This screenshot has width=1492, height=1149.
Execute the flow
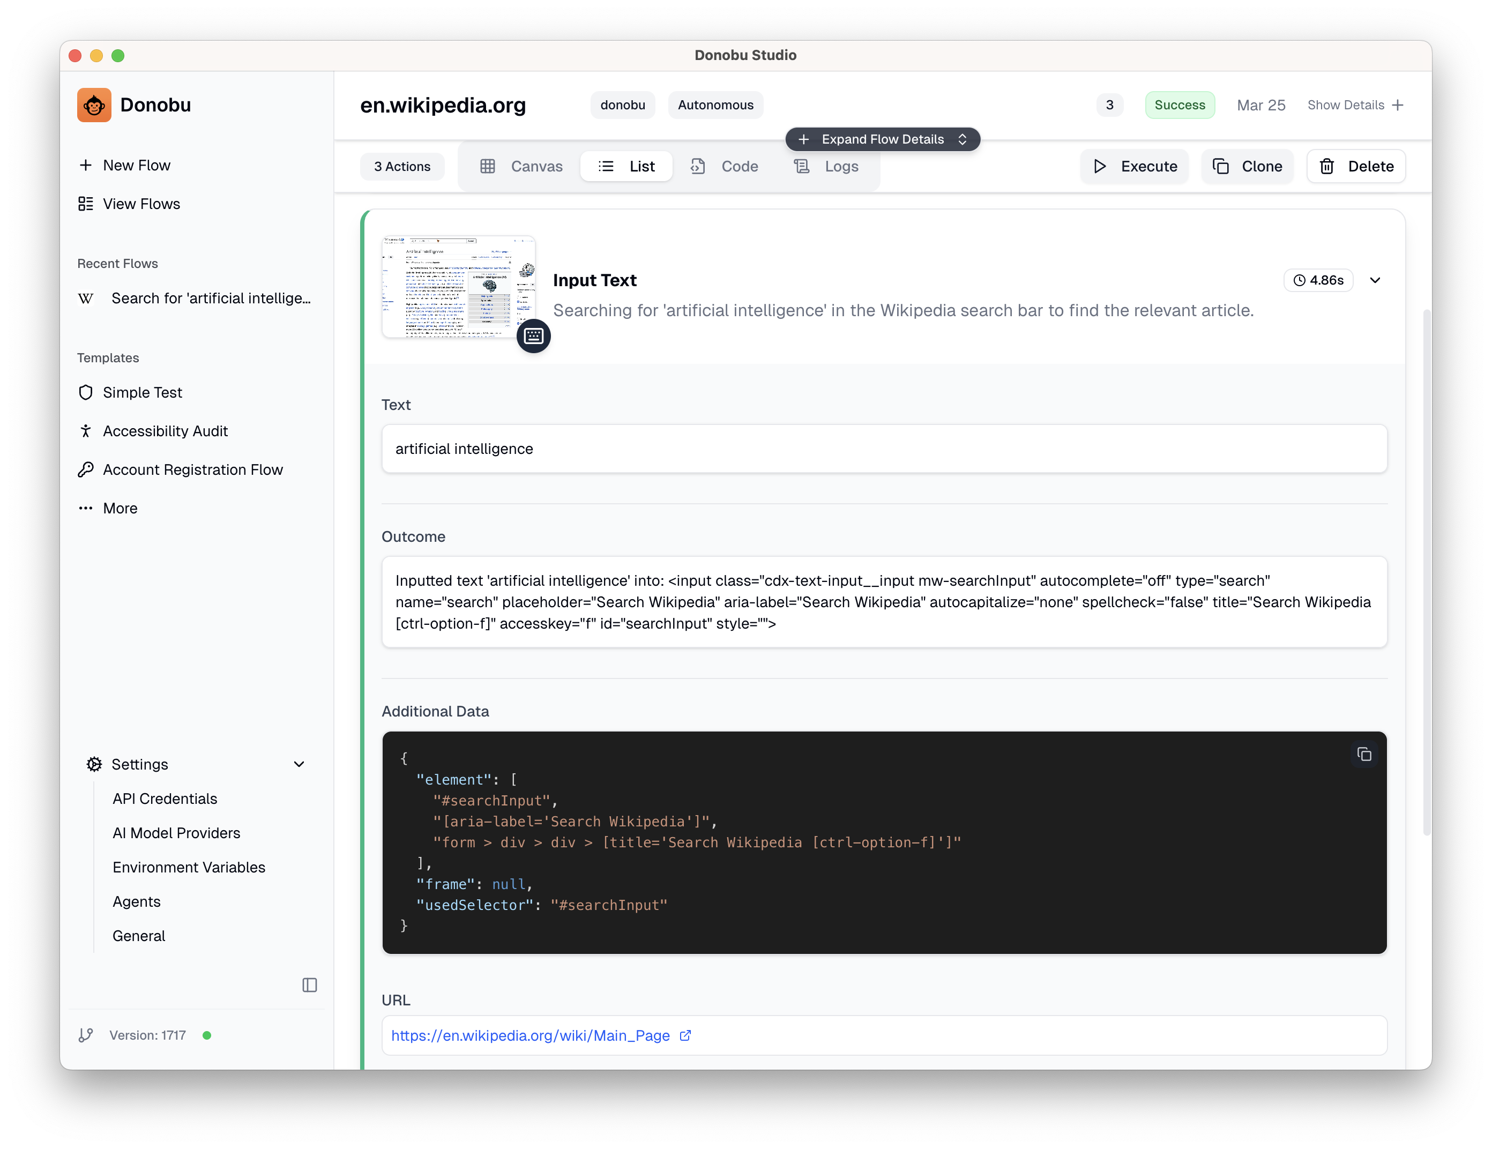[x=1135, y=167]
